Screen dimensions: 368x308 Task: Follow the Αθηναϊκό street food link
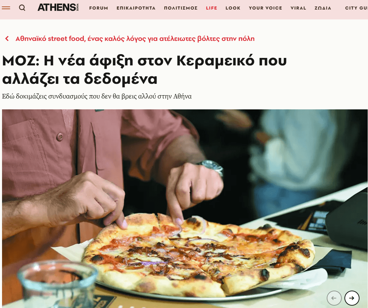click(135, 39)
